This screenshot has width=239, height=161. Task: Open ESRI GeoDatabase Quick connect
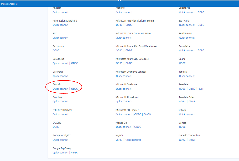pyautogui.click(x=60, y=114)
